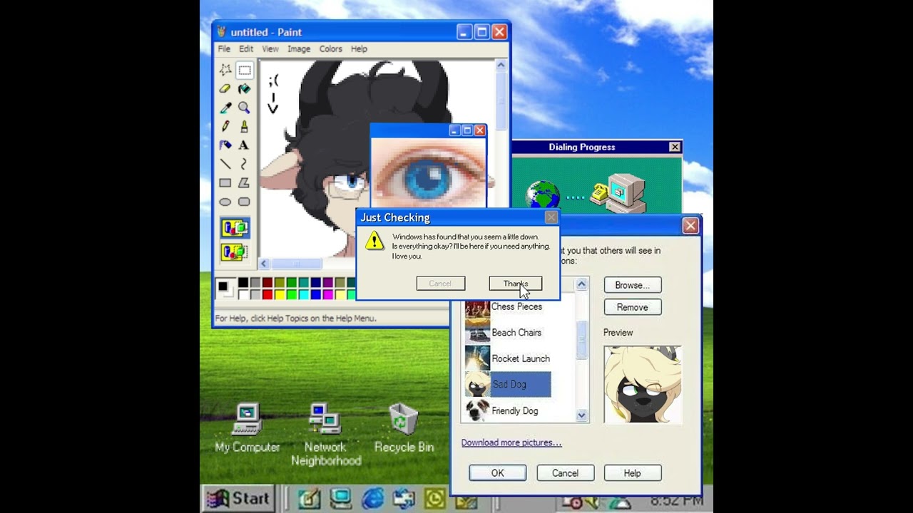Choose the Curve tool in Paint
This screenshot has width=913, height=513.
click(x=244, y=164)
